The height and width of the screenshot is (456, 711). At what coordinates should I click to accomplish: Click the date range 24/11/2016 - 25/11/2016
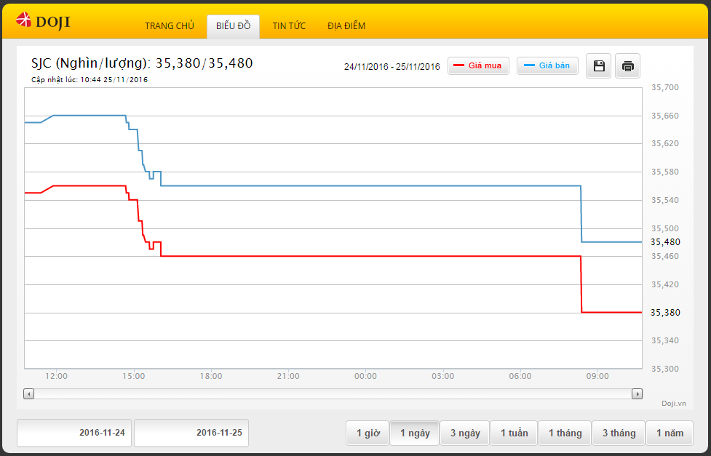coord(392,67)
